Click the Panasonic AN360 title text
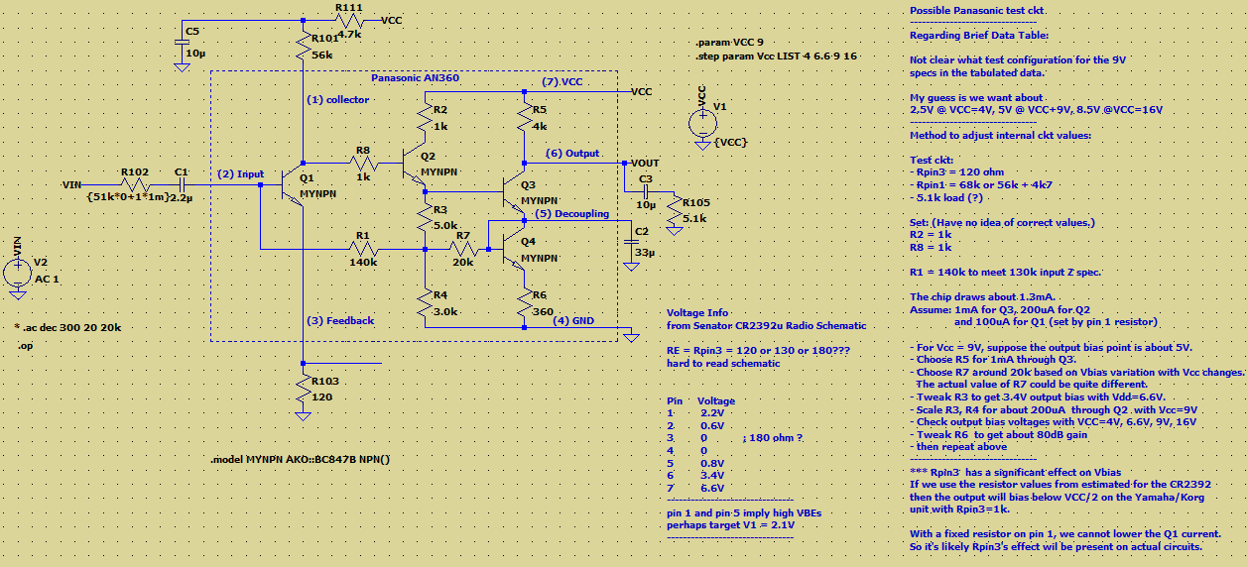Viewport: 1248px width, 567px height. [416, 77]
